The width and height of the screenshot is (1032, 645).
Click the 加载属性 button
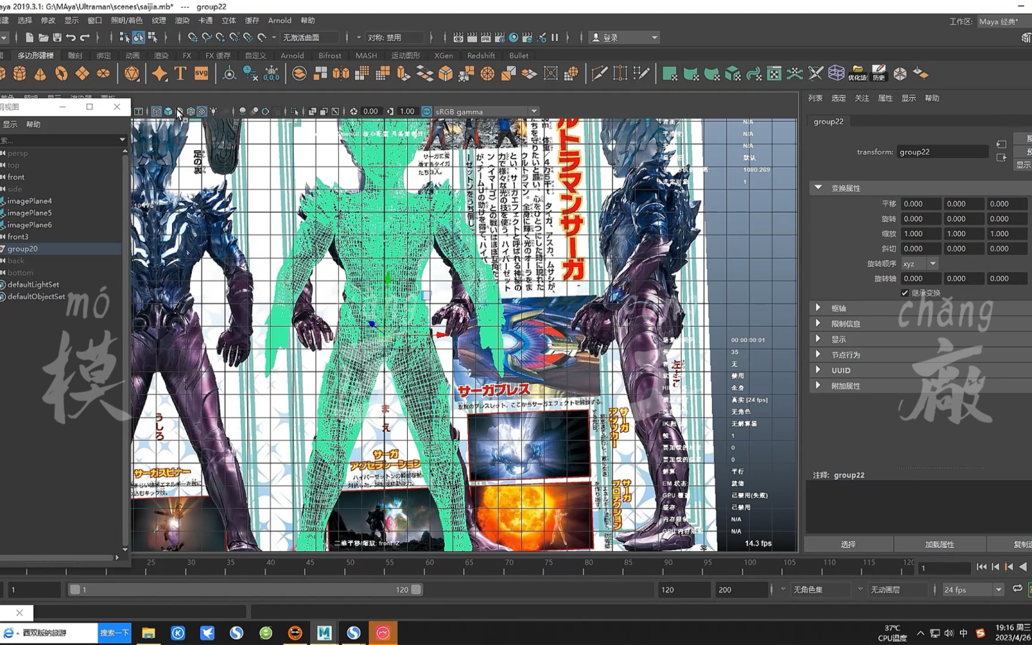[939, 545]
